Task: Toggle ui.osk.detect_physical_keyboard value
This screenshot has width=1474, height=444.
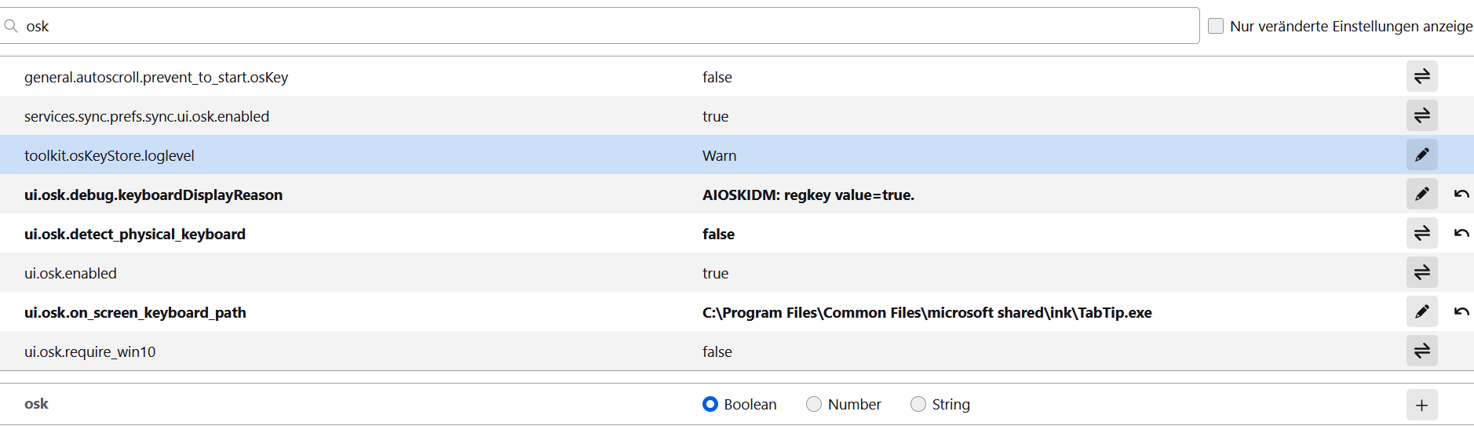Action: click(1421, 233)
